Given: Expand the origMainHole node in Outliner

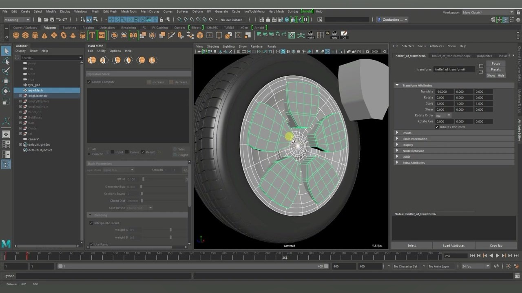Looking at the screenshot, I should tap(20, 96).
